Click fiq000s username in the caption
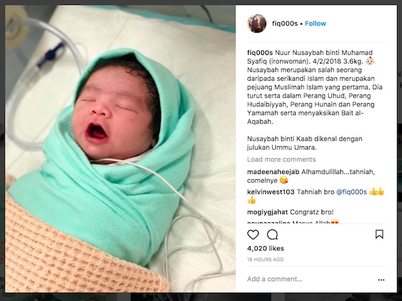The width and height of the screenshot is (402, 301). click(260, 52)
